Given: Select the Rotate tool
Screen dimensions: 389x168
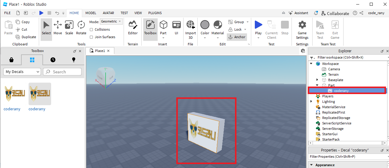Looking at the screenshot, I should click(x=81, y=28).
